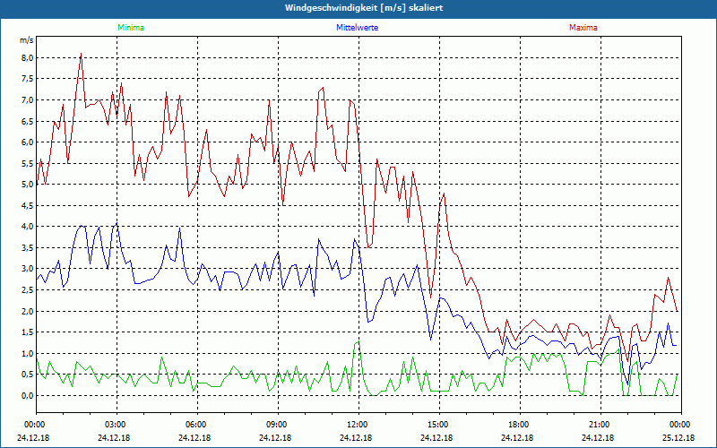Image resolution: width=717 pixels, height=448 pixels.
Task: Click the 06:00 time axis label
Action: [197, 425]
